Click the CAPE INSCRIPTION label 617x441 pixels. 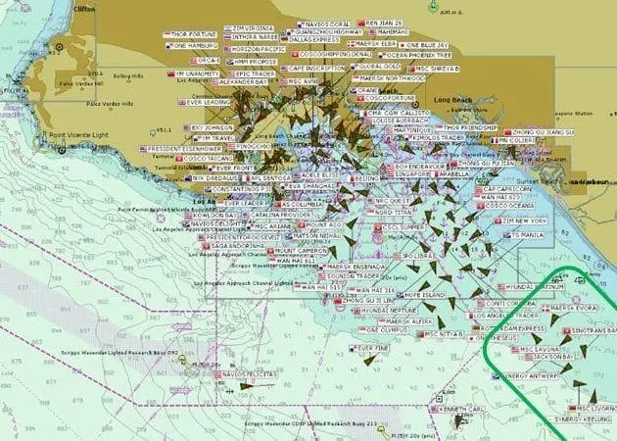(x=312, y=69)
